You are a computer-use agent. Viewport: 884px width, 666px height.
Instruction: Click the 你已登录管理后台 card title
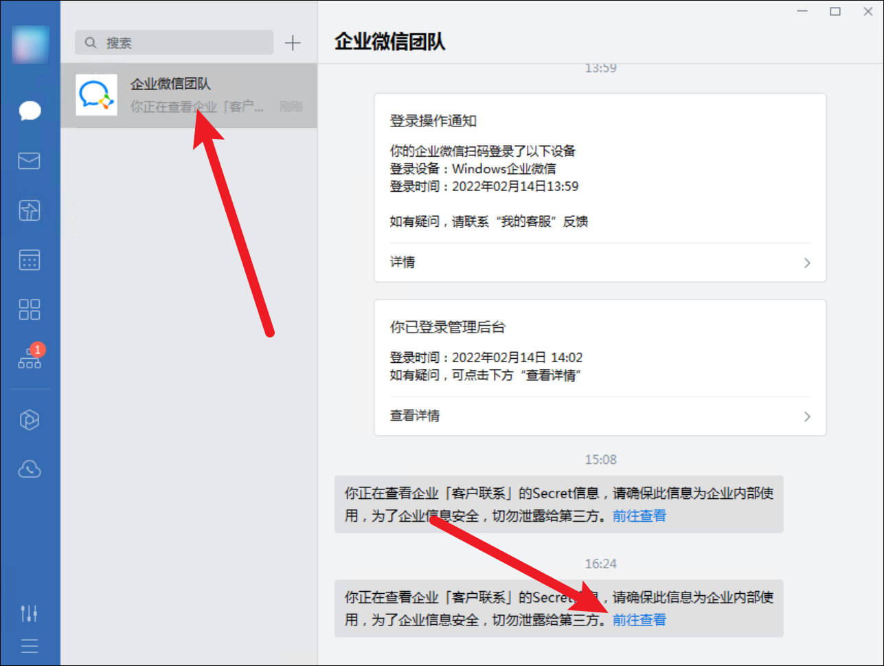pyautogui.click(x=448, y=327)
